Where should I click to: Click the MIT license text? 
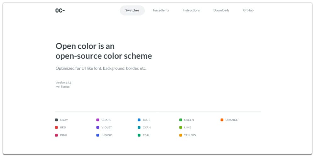click(x=62, y=87)
